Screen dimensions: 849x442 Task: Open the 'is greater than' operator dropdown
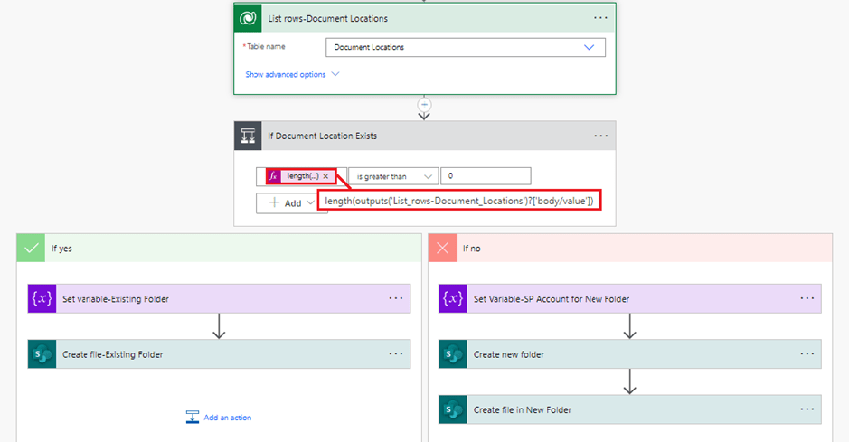point(393,176)
